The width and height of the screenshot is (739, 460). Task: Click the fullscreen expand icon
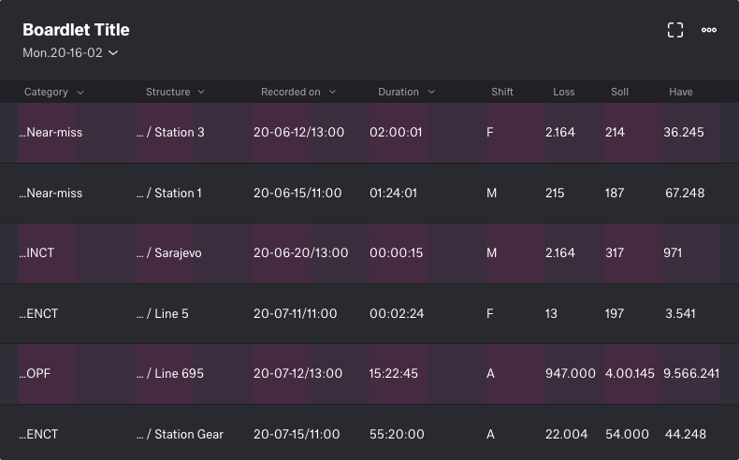(675, 30)
